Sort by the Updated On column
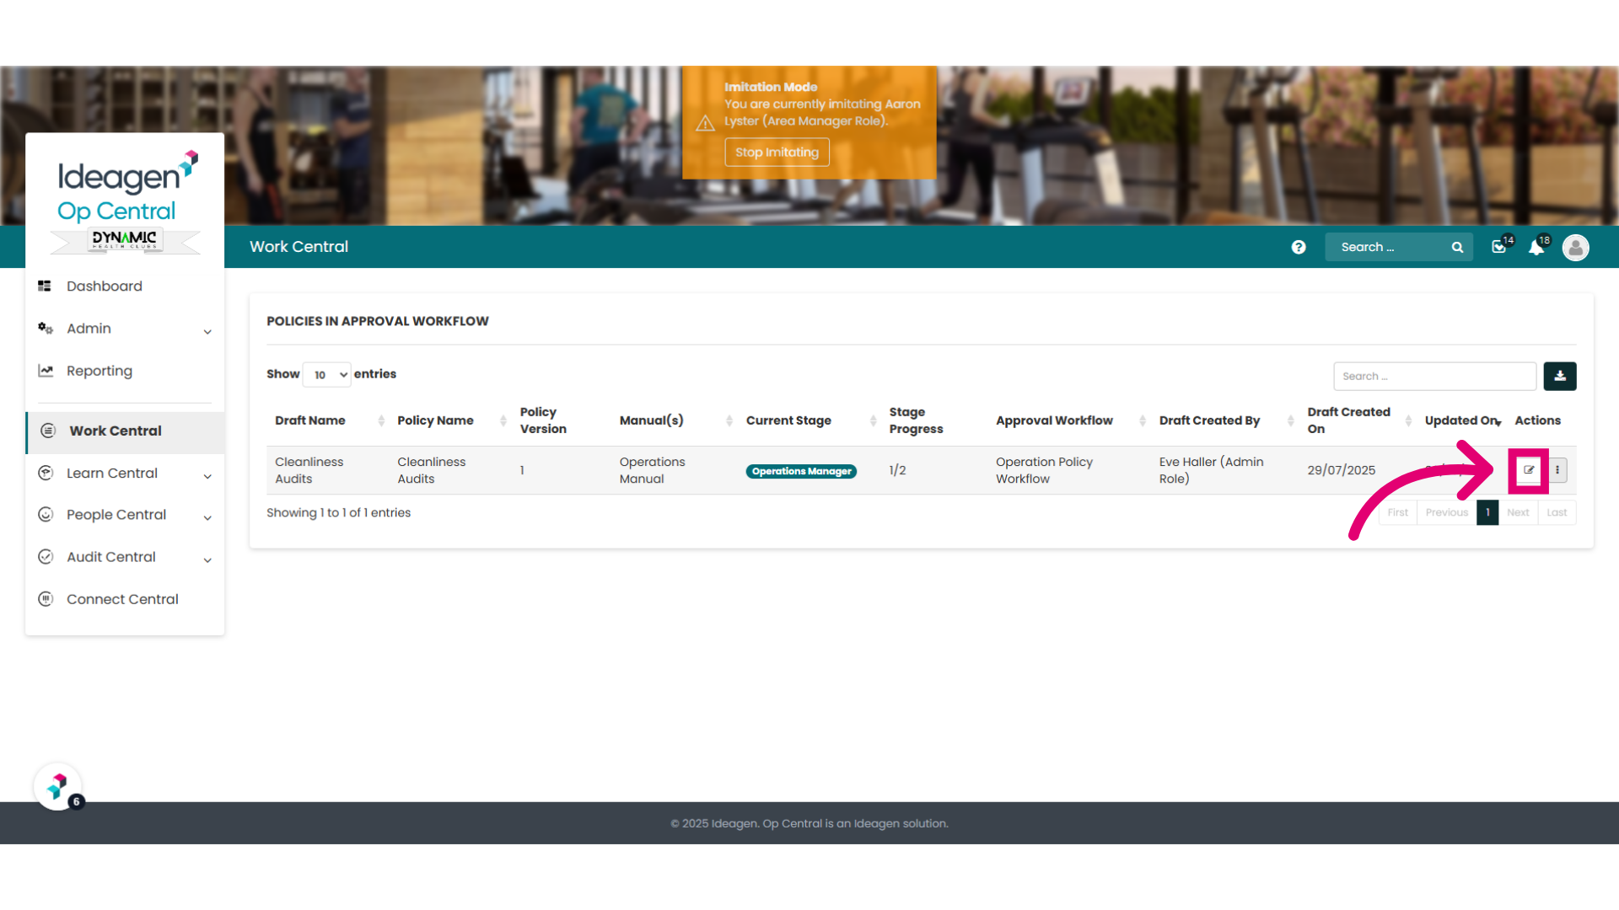This screenshot has width=1619, height=910. point(1462,420)
